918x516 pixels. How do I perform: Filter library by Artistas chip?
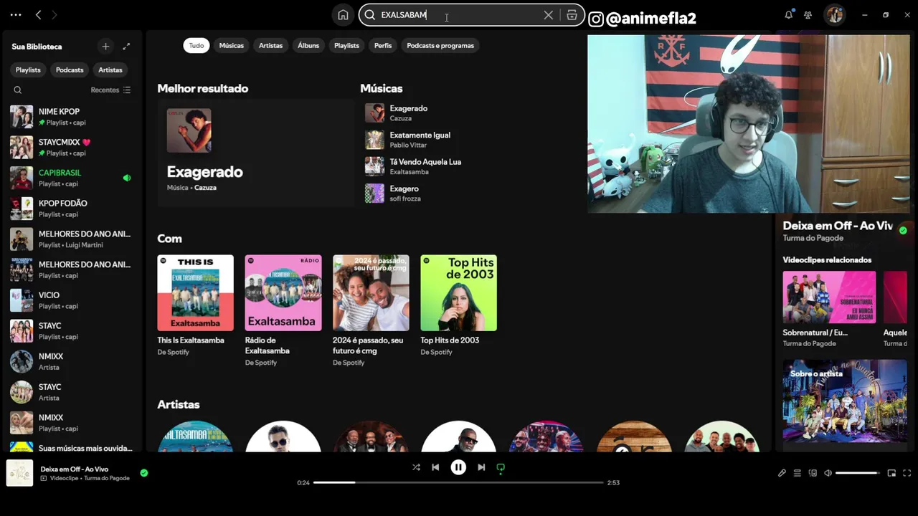tap(110, 70)
